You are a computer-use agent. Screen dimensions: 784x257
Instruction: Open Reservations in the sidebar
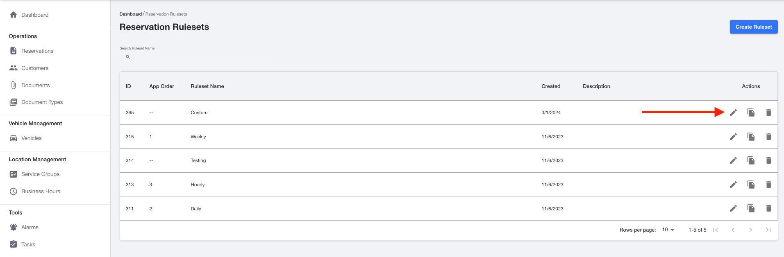[37, 51]
